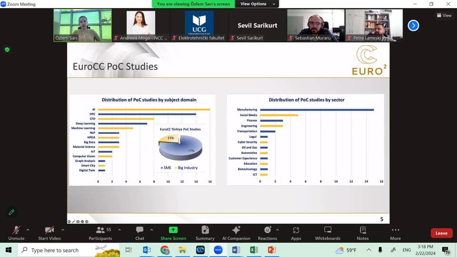Click You are viewing screen banner
This screenshot has width=457, height=257.
pos(193,4)
